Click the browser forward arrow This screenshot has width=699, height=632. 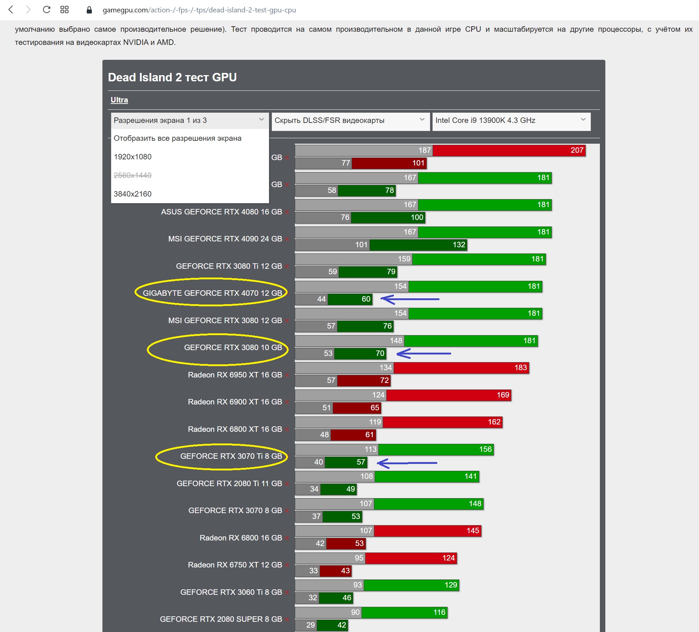[x=28, y=10]
